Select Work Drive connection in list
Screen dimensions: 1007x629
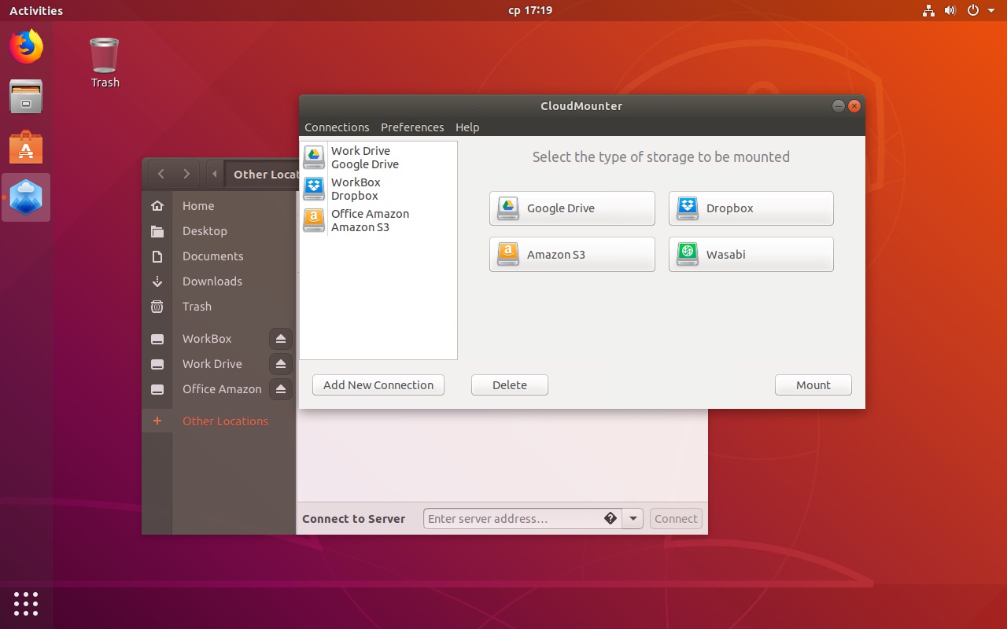click(x=364, y=157)
